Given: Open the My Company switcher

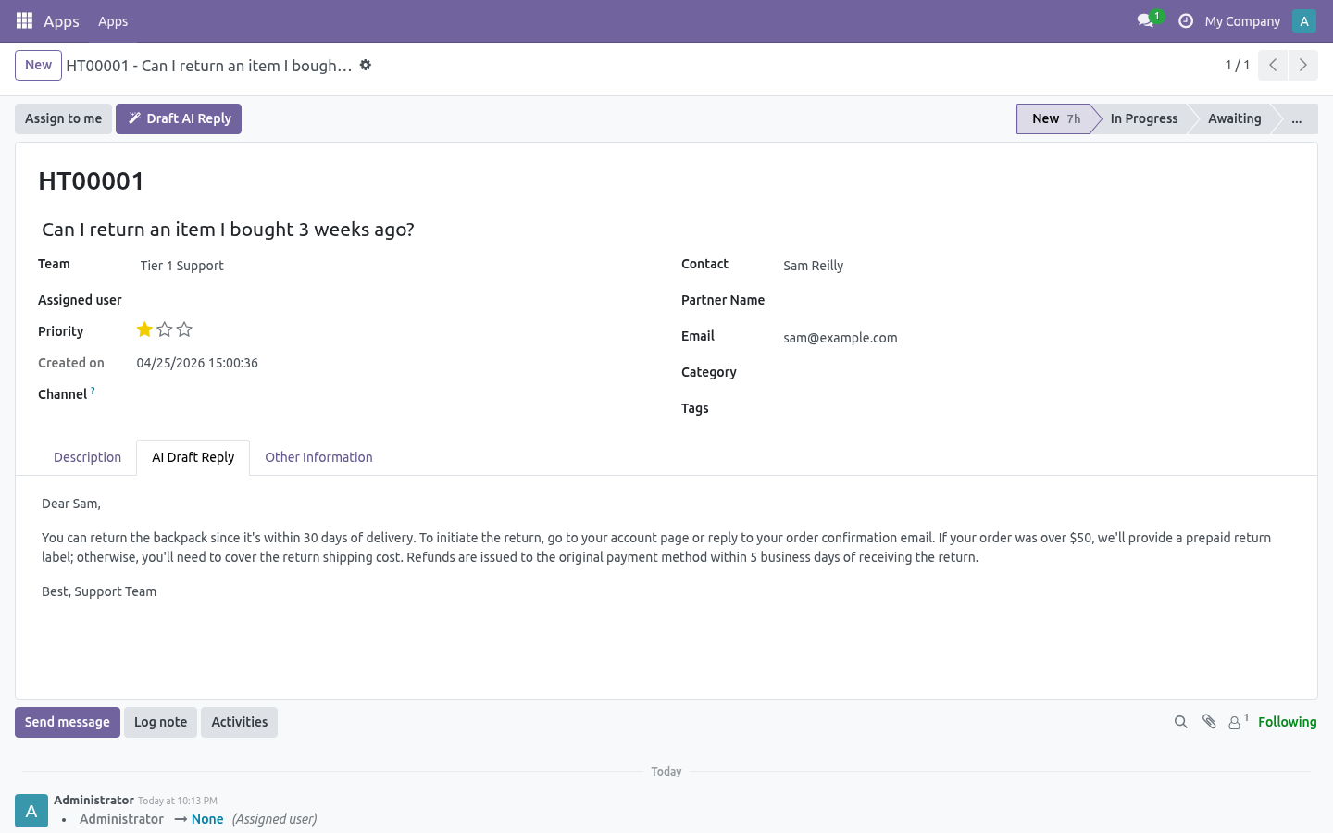Looking at the screenshot, I should click(1242, 21).
